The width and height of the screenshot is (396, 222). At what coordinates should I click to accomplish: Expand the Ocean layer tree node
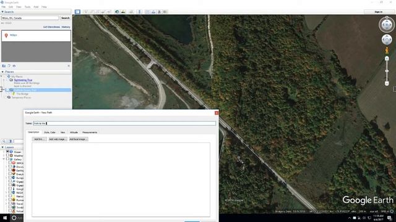pyautogui.click(x=4, y=152)
